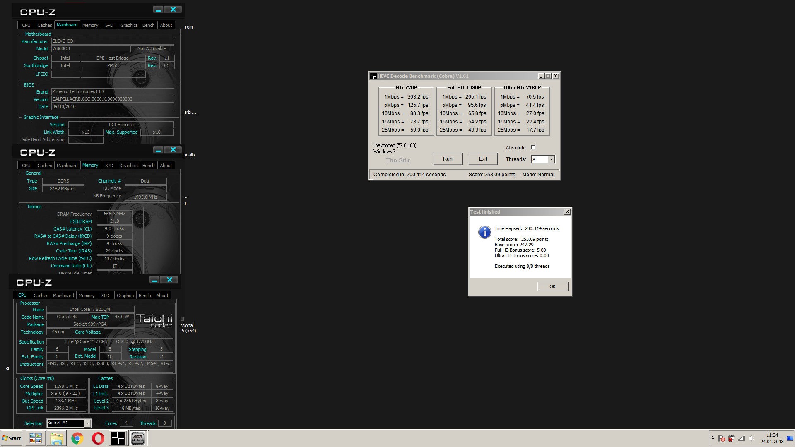Open Bench tab in Mainboard CPU-Z window
The image size is (795, 447).
(148, 25)
